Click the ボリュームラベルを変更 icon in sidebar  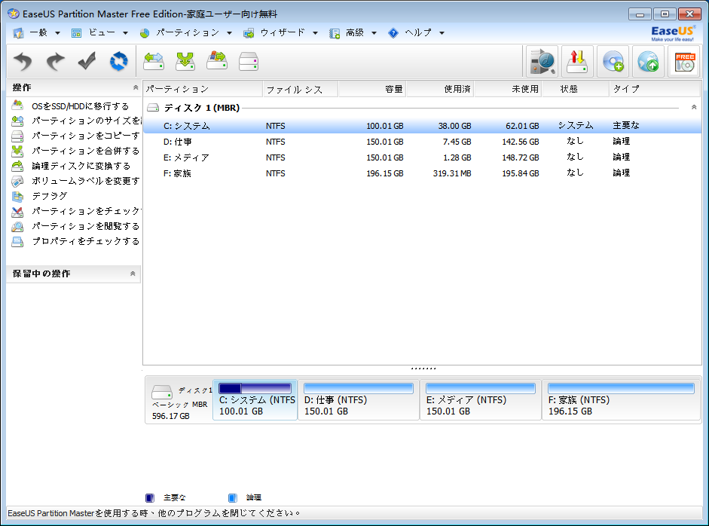point(17,181)
